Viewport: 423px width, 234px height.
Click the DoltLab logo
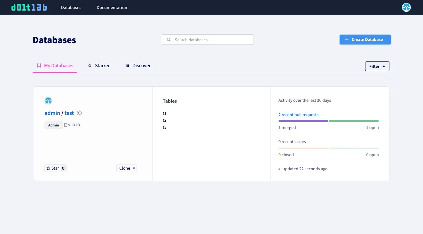tap(29, 7)
